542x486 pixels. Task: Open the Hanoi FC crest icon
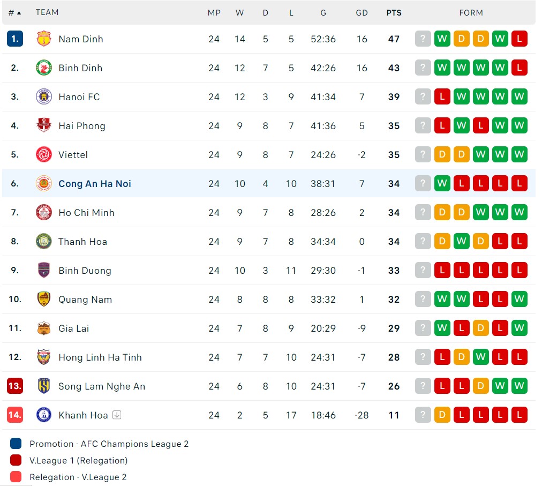click(x=44, y=96)
